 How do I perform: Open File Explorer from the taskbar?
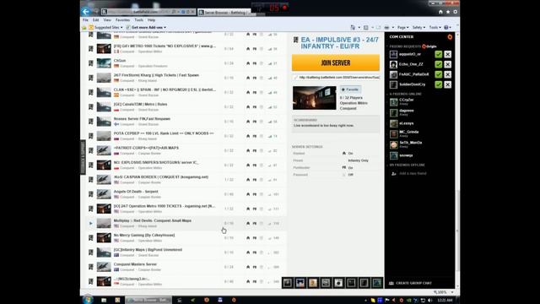(x=104, y=301)
